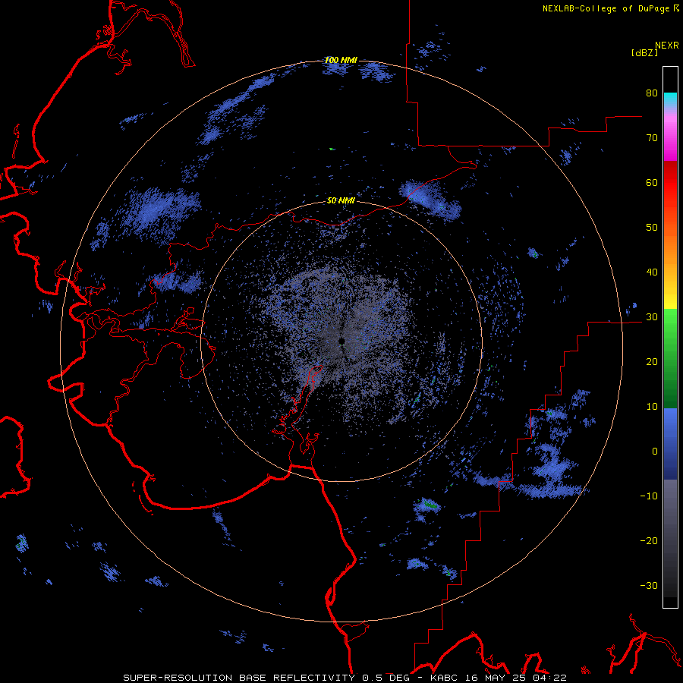Click the SUPER-RESOLUTION BASE REFLECTIVITY caption text

tap(239, 678)
